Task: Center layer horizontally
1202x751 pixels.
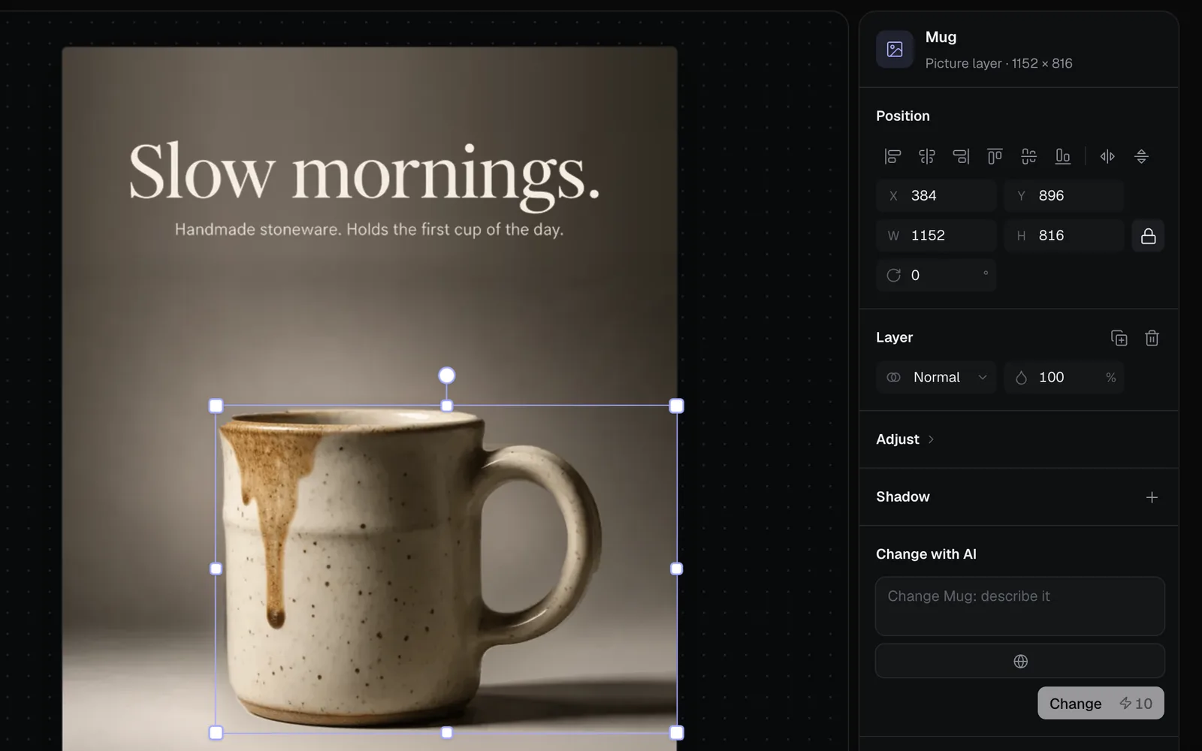Action: [927, 156]
